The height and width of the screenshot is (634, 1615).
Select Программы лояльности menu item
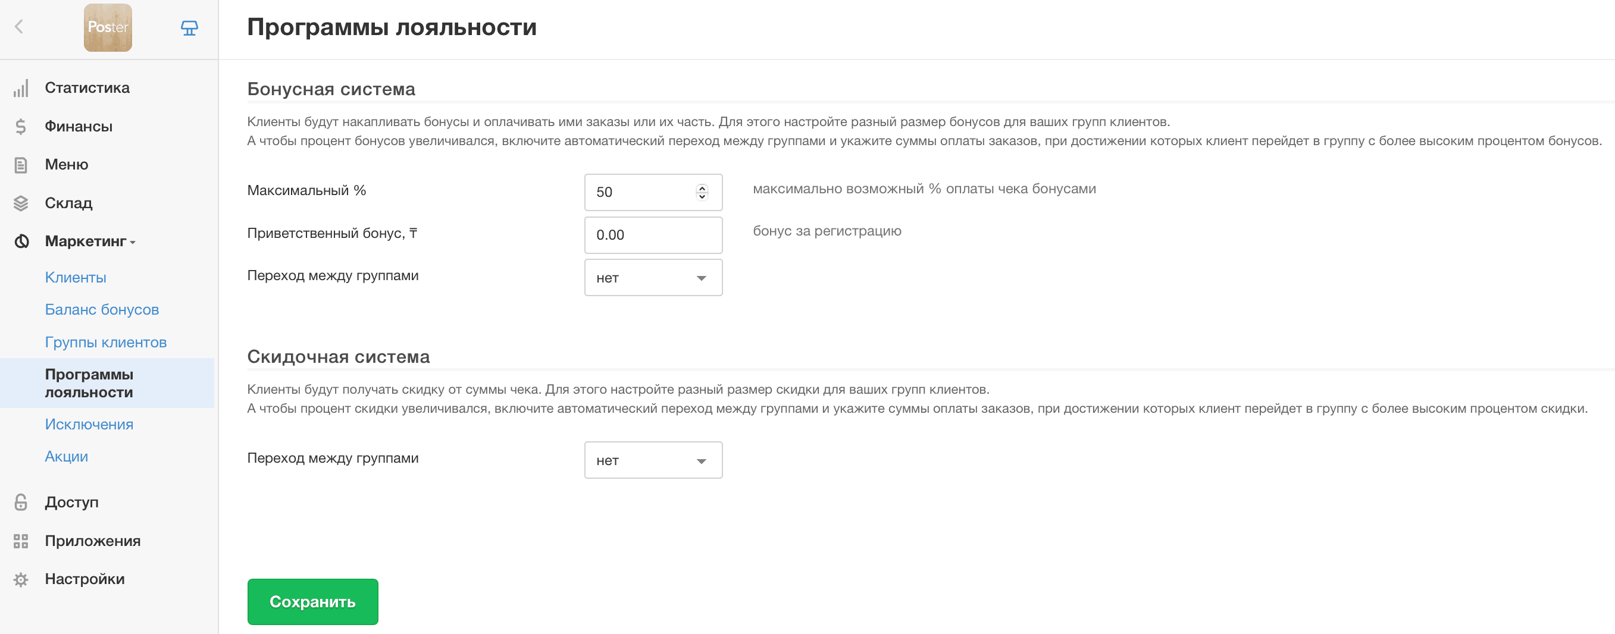pos(107,383)
